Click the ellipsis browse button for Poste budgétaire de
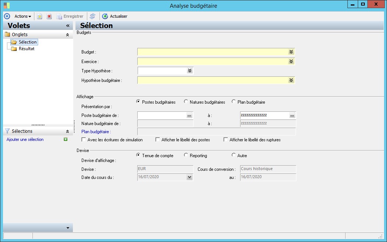Screen dimensions: 387x242 click(x=189, y=115)
